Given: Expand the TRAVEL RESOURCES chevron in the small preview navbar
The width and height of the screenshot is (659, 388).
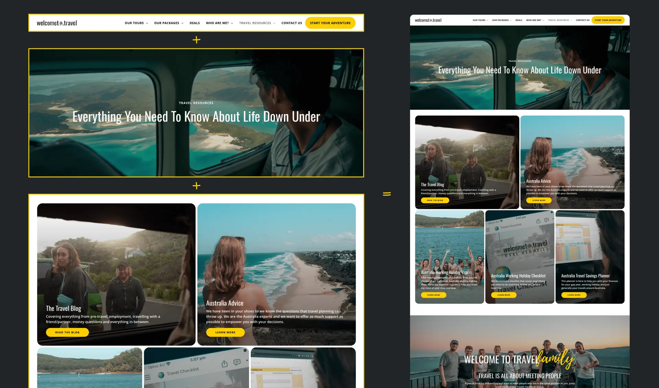Looking at the screenshot, I should click(x=571, y=20).
